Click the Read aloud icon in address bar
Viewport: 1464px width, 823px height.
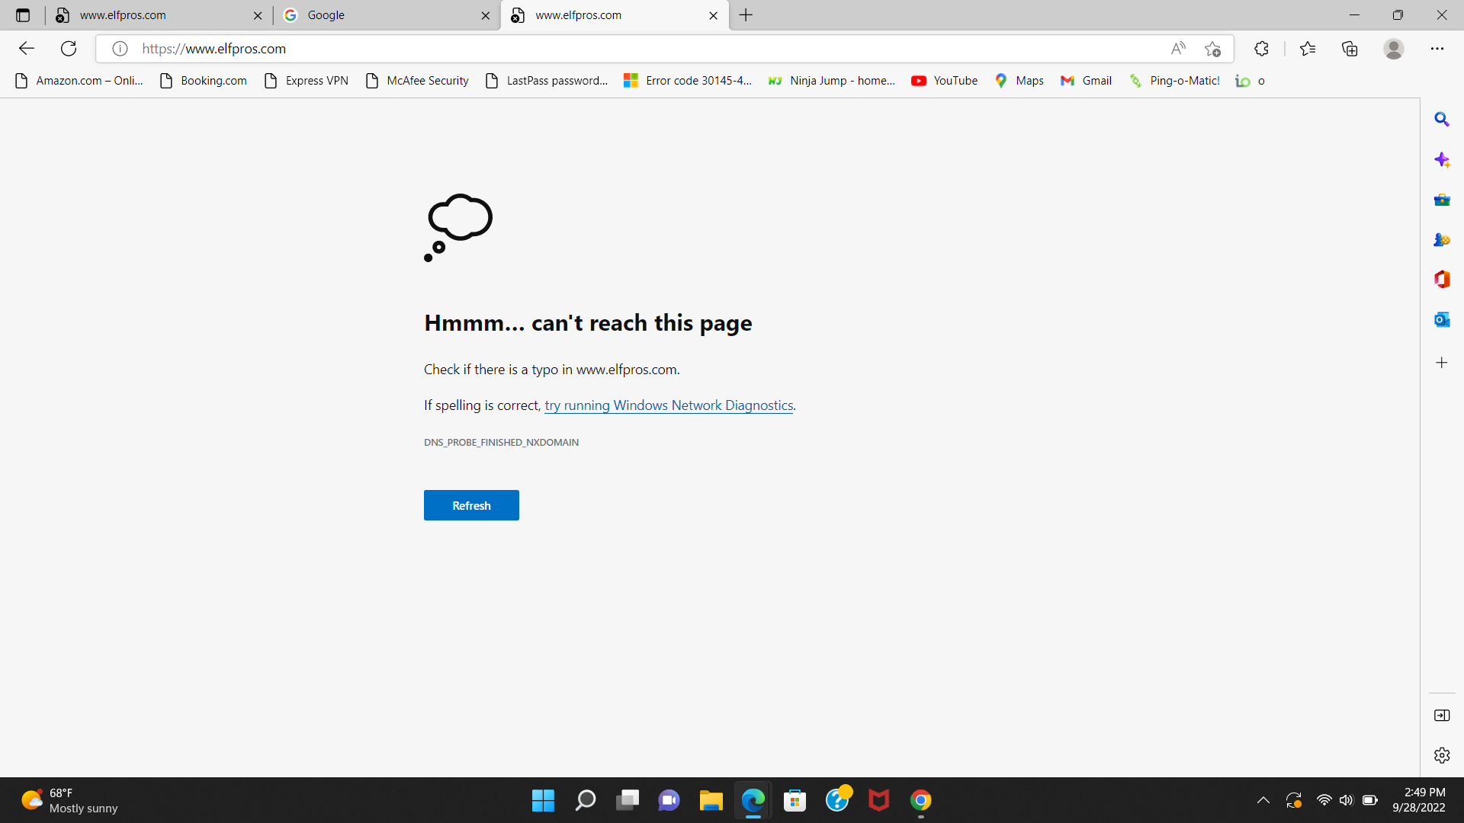1178,49
